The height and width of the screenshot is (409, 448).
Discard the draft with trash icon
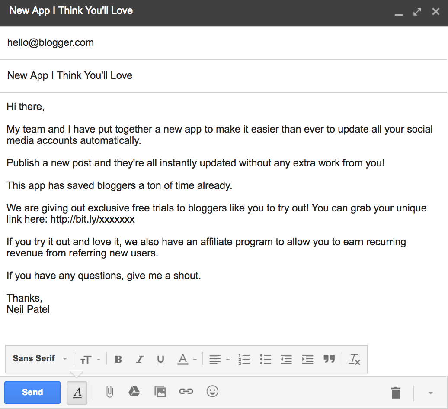point(396,393)
